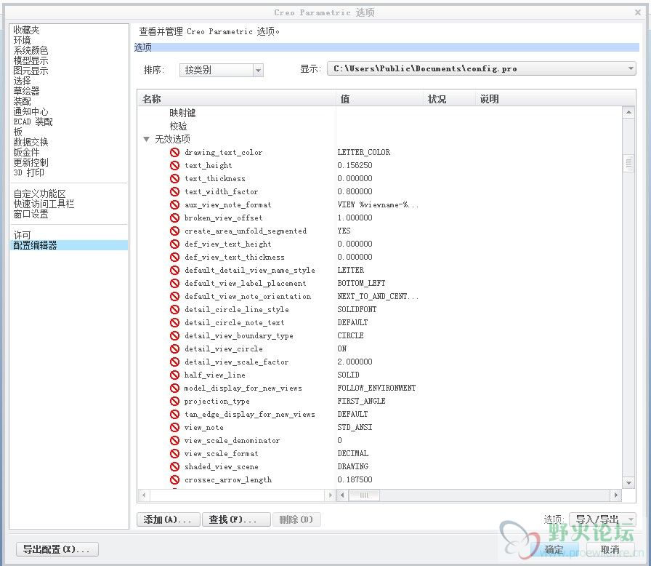Select 数据交换 category
The height and width of the screenshot is (566, 651).
pos(31,142)
